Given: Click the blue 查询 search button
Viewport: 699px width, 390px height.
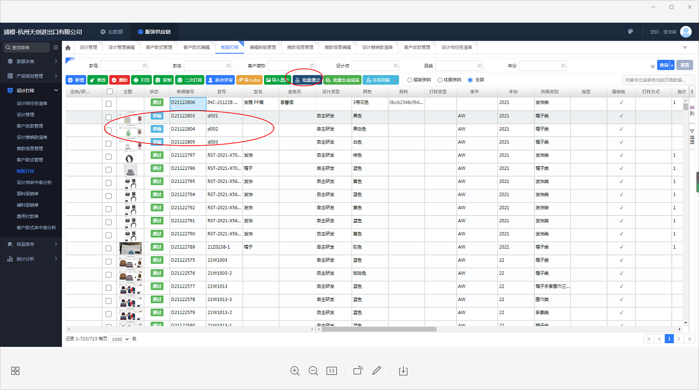Looking at the screenshot, I should pos(663,65).
